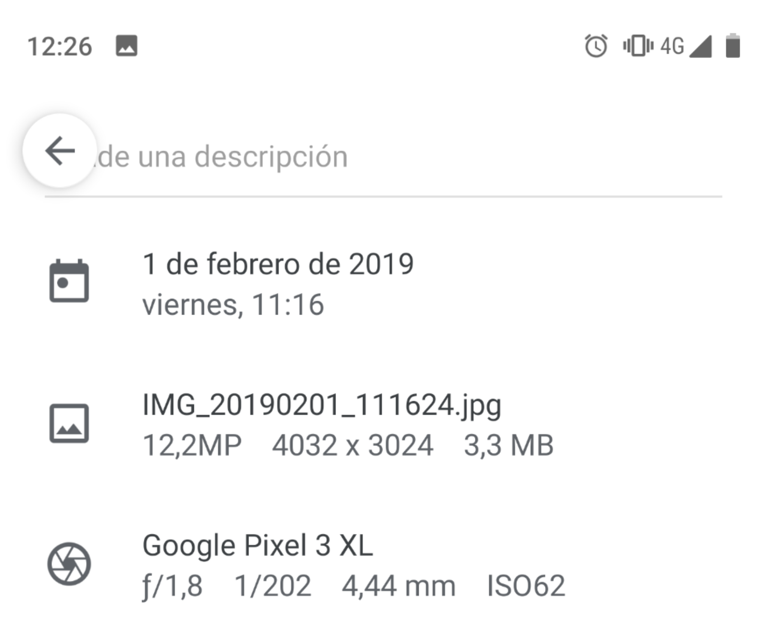
Task: Tap the date 1 de febrero de 2019
Action: pyautogui.click(x=278, y=264)
